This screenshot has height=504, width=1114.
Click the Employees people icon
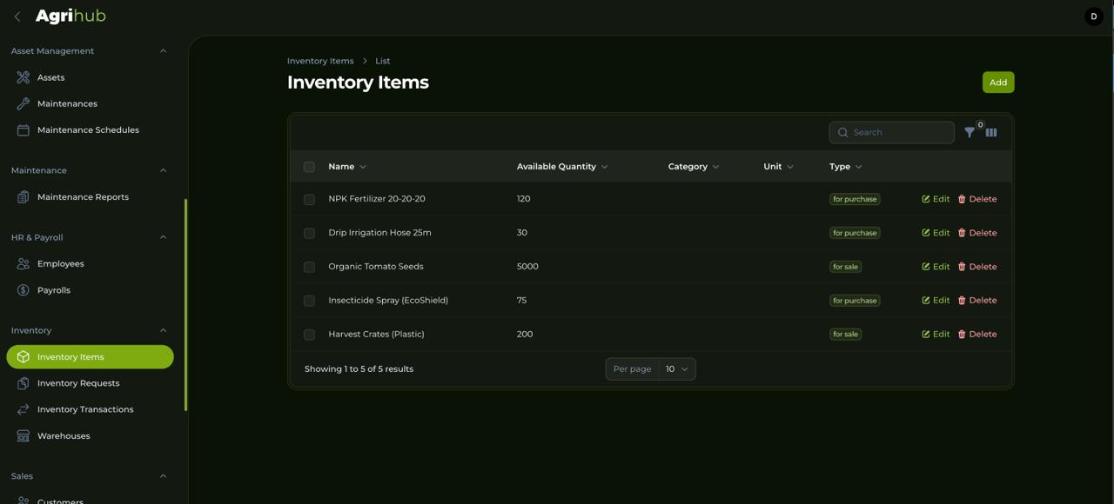click(x=23, y=263)
